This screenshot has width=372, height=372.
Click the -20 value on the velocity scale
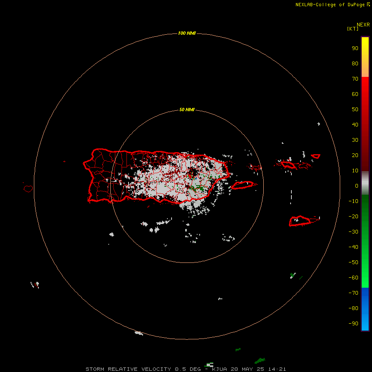[353, 216]
